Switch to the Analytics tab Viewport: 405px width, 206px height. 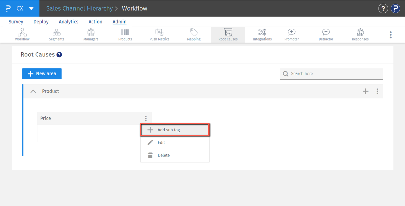coord(69,22)
